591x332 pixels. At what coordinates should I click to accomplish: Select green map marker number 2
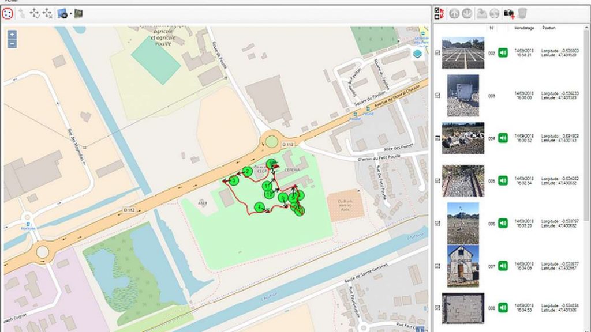pyautogui.click(x=247, y=172)
